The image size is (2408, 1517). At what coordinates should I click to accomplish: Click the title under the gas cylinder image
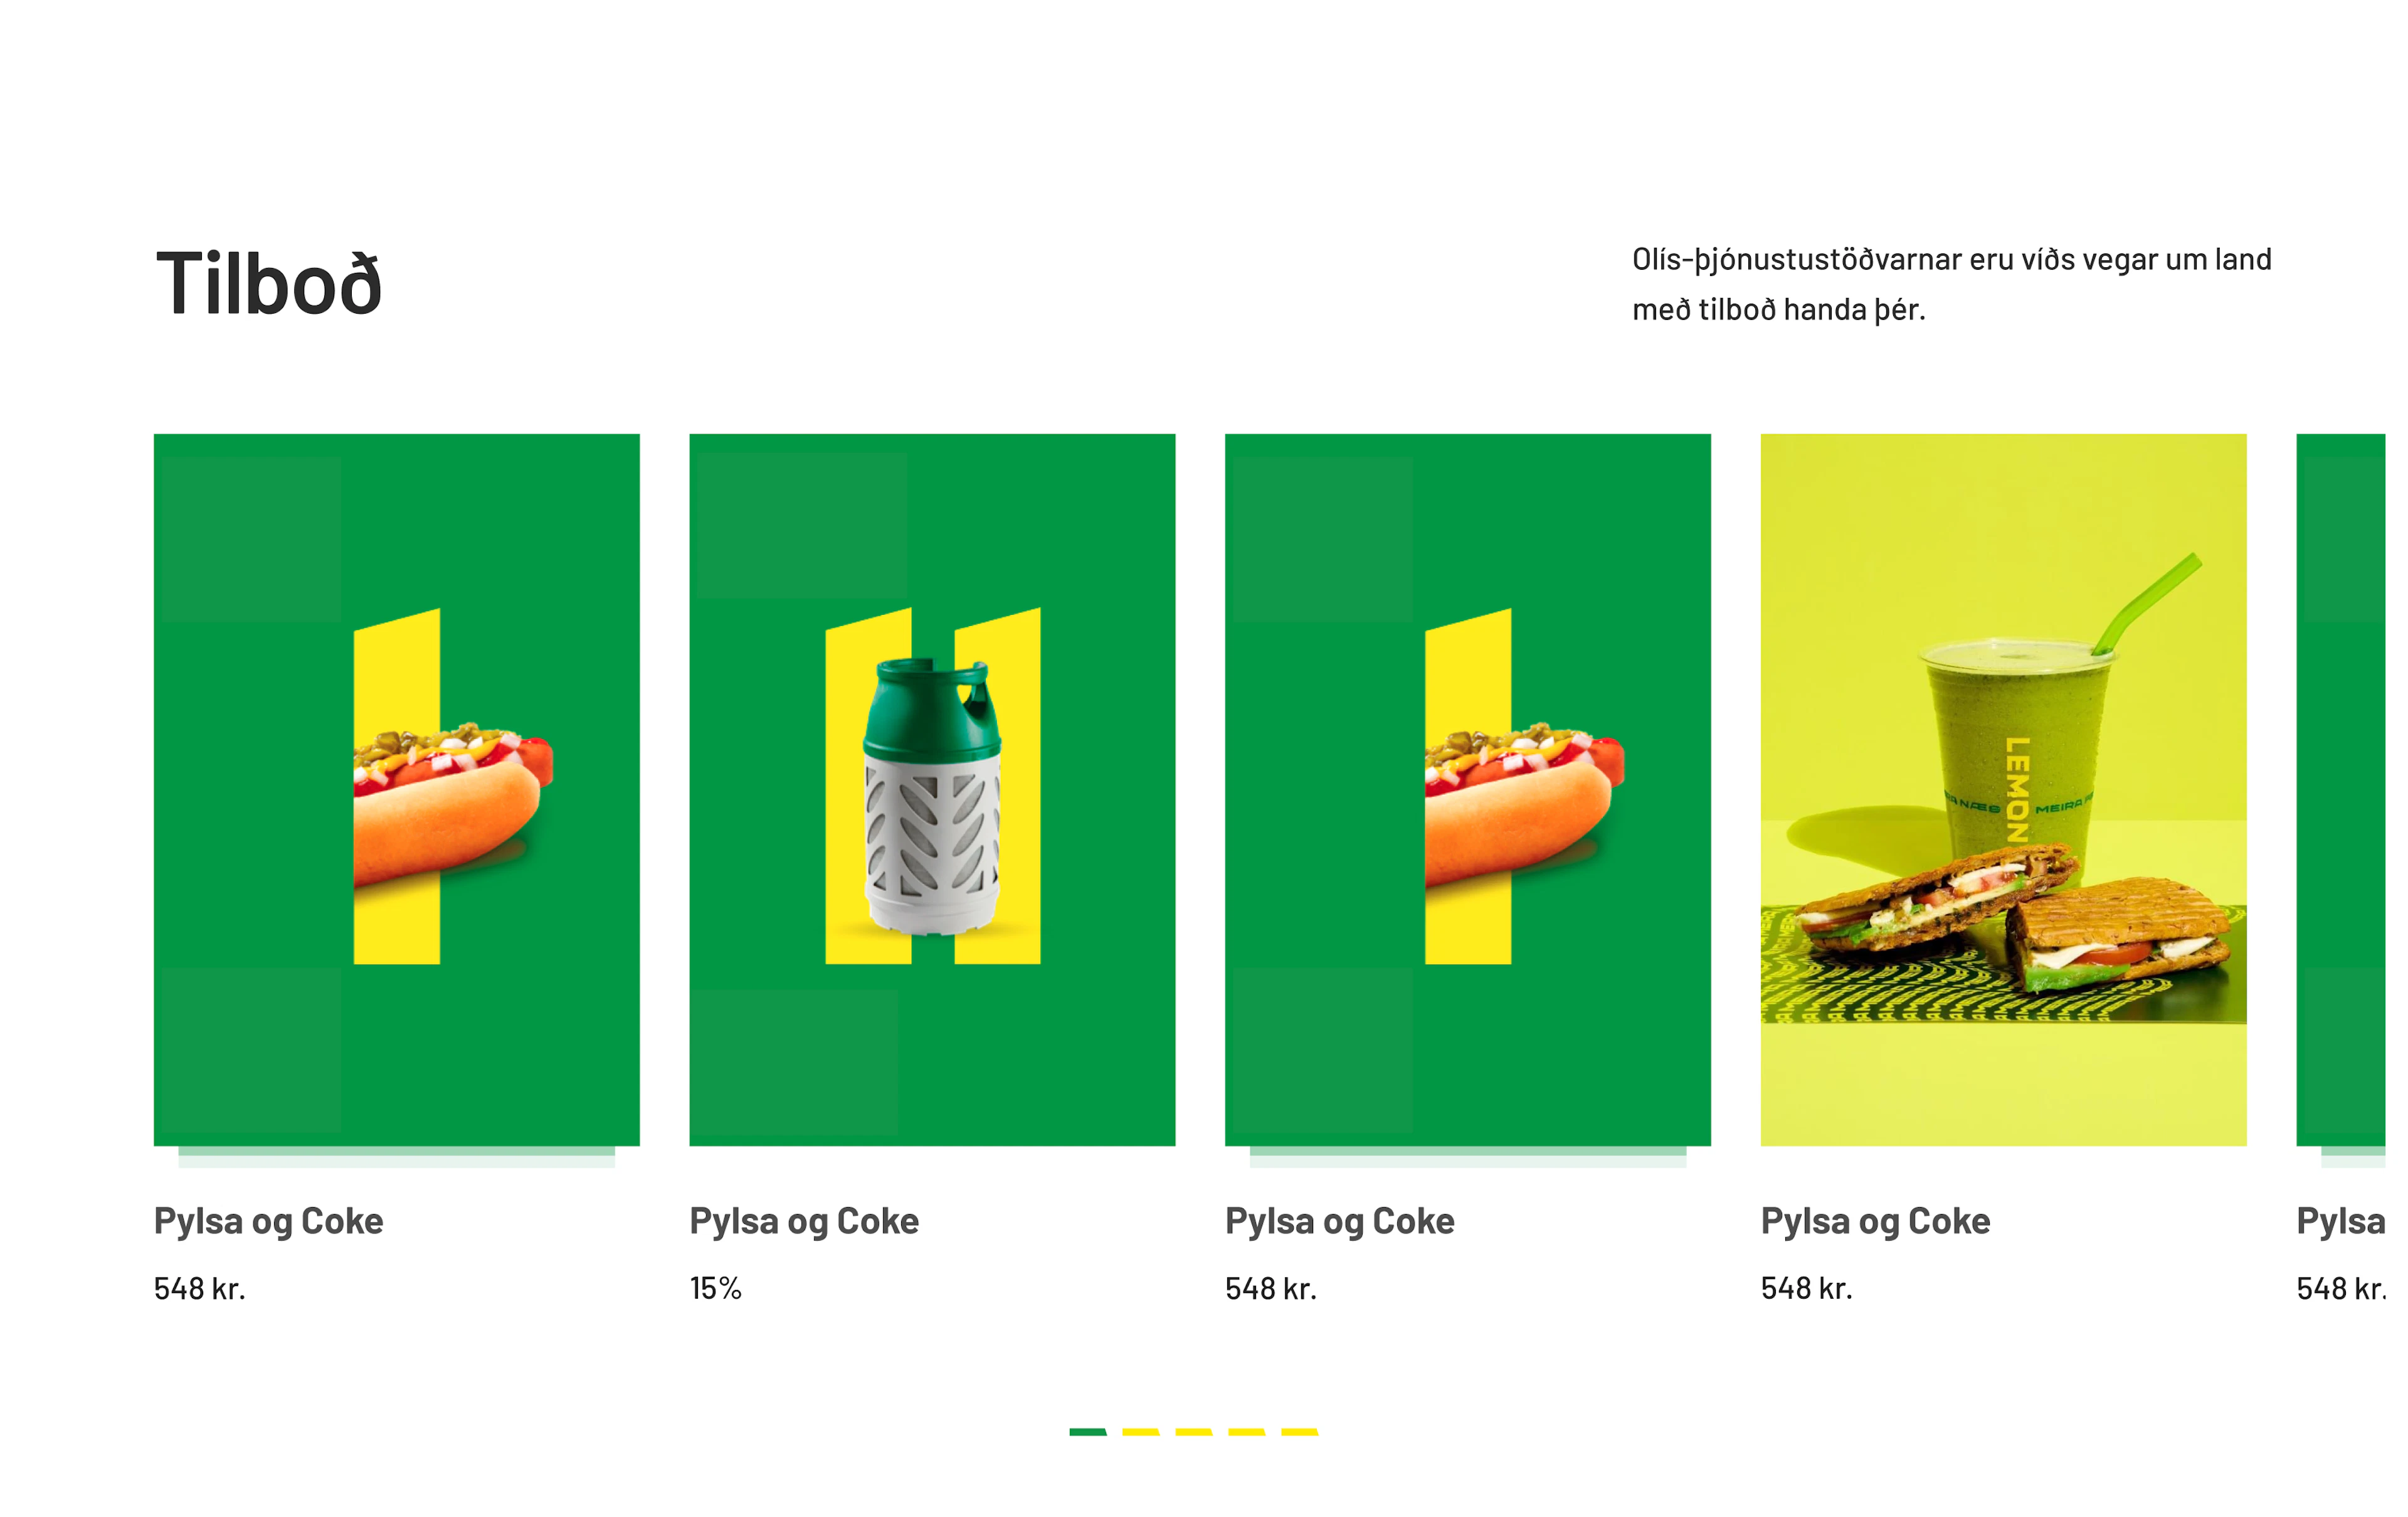tap(804, 1222)
